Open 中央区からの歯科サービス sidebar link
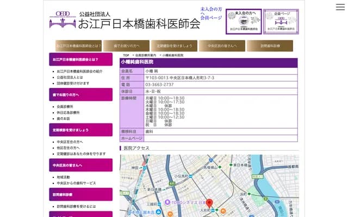Screen dimensions: 348x217 pyautogui.click(x=76, y=183)
